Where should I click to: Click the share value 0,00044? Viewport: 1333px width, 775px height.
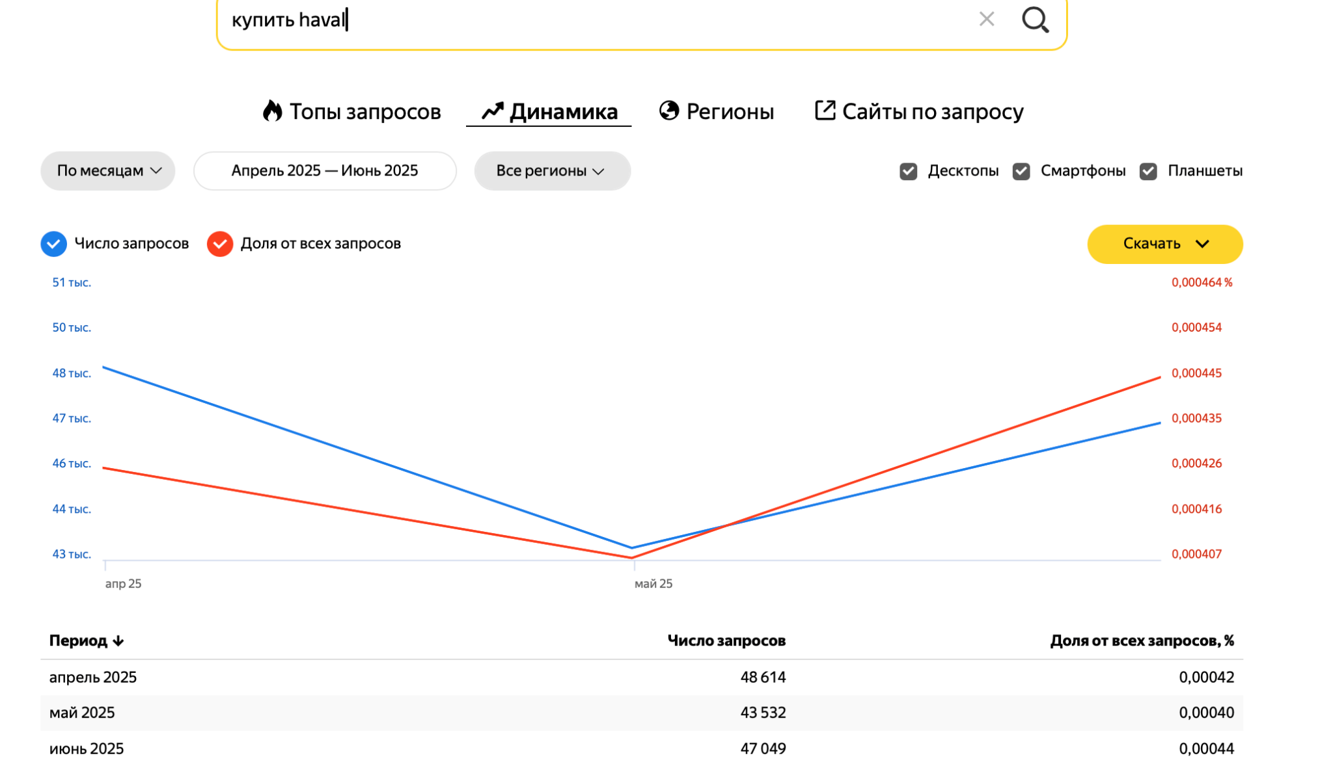(x=1206, y=748)
